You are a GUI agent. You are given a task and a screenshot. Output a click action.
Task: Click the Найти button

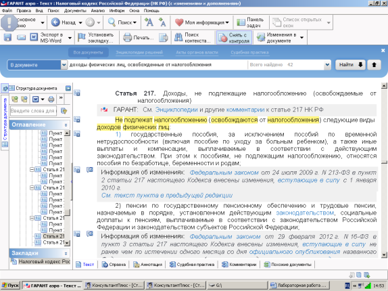350,65
